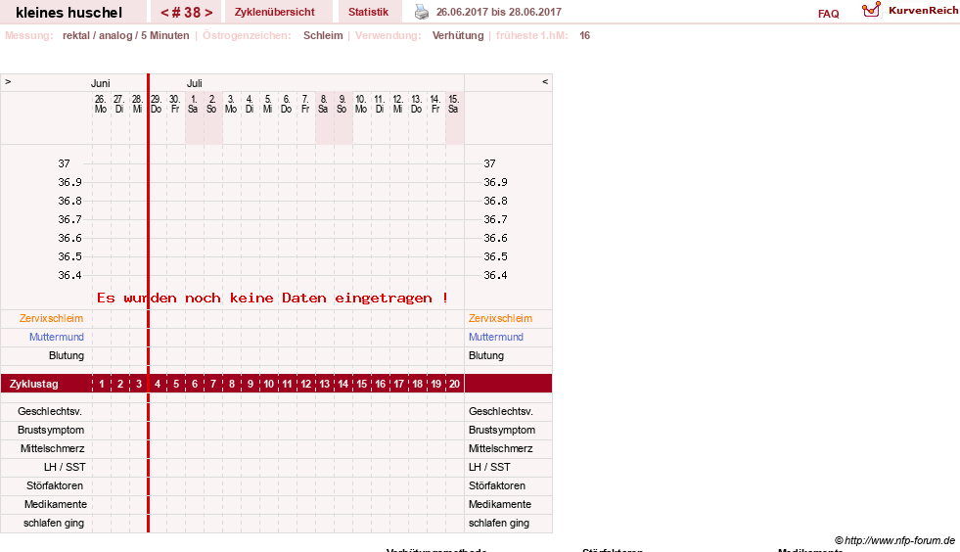The image size is (960, 552).
Task: Click right Medikamente row label
Action: coord(500,504)
